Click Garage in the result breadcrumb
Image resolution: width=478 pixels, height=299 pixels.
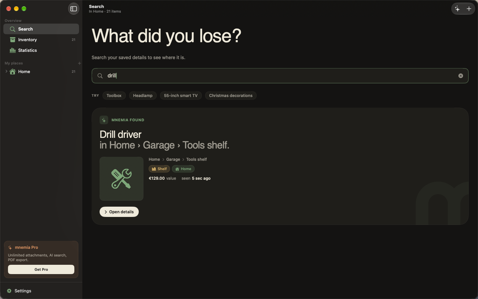coord(173,159)
